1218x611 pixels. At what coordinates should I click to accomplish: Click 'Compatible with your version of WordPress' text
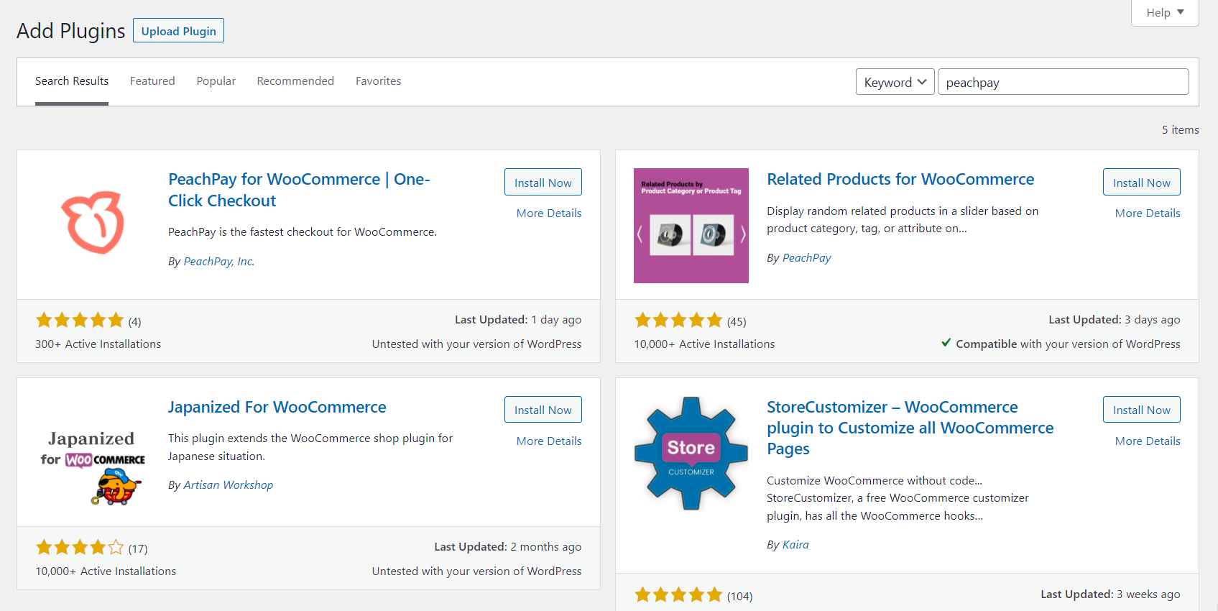(x=1068, y=344)
